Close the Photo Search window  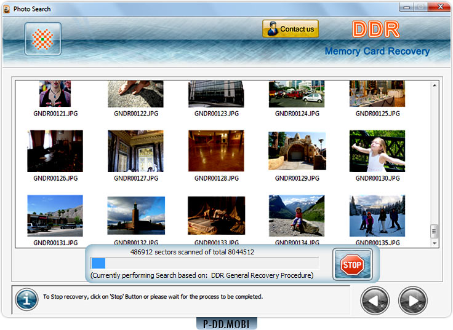439,7
